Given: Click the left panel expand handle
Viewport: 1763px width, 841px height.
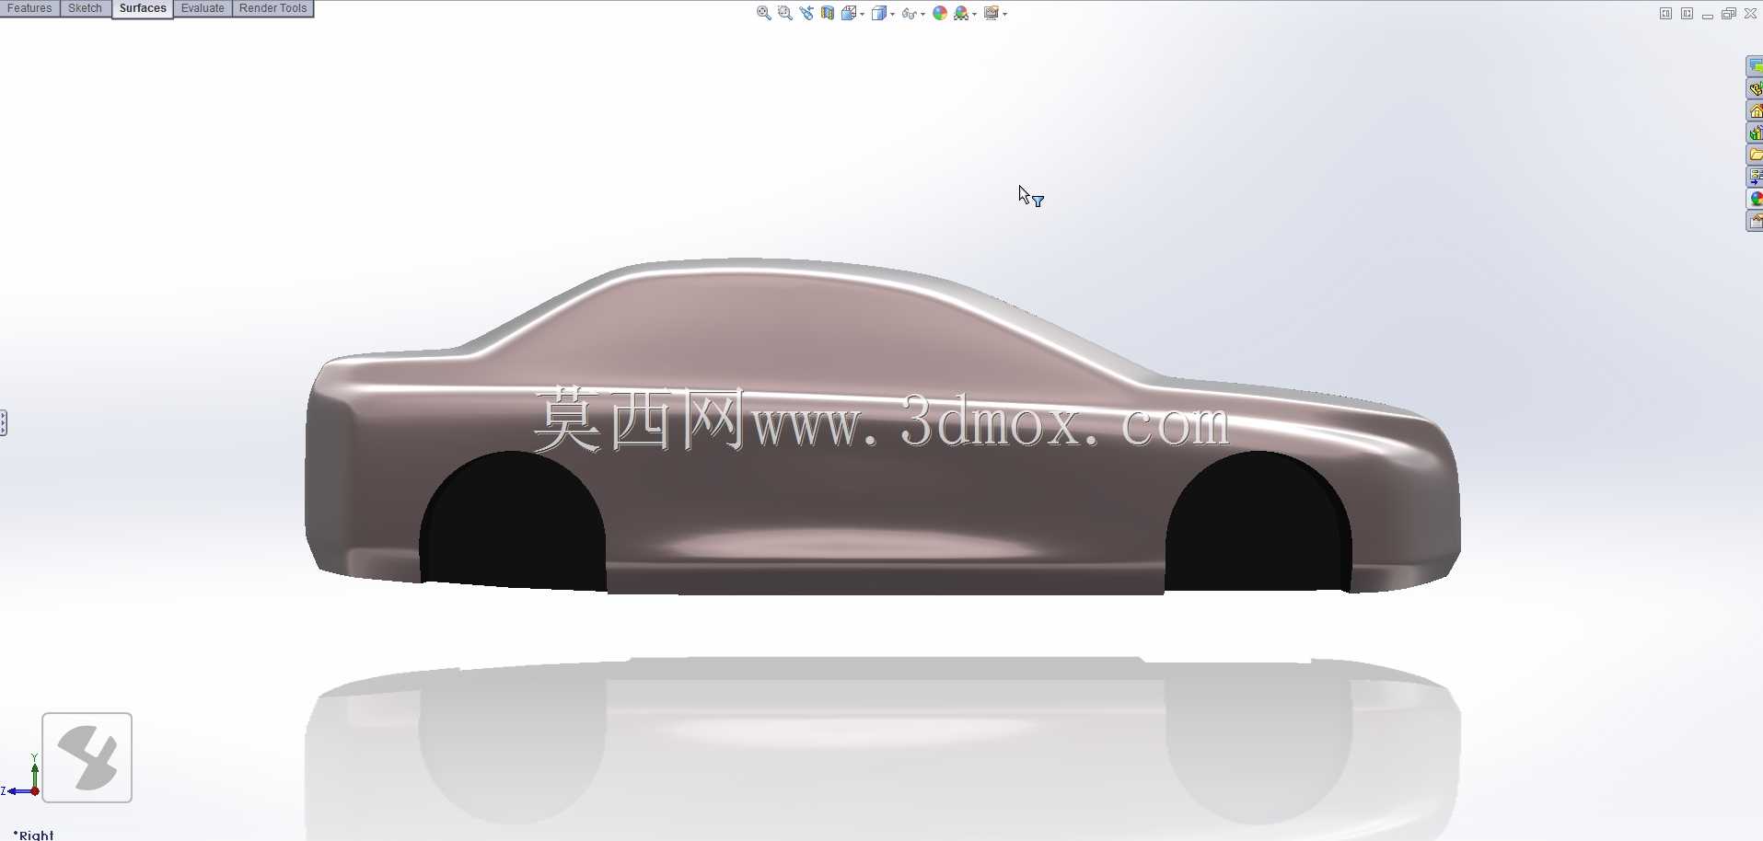Looking at the screenshot, I should click(x=4, y=423).
